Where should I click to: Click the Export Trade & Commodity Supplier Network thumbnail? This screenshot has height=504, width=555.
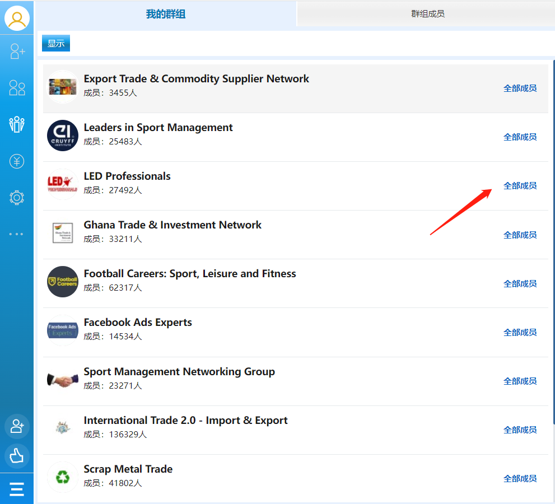(63, 87)
